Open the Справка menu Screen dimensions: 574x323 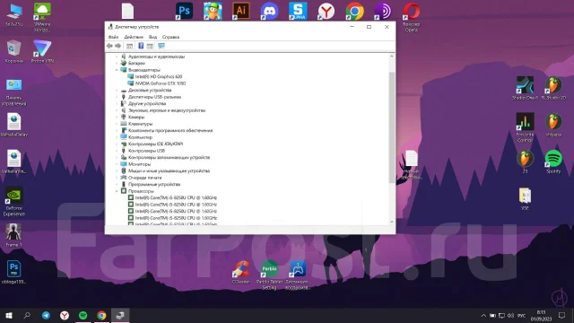coord(170,37)
